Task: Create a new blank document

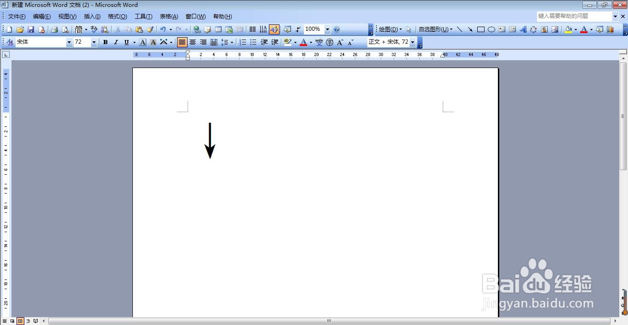Action: click(9, 29)
